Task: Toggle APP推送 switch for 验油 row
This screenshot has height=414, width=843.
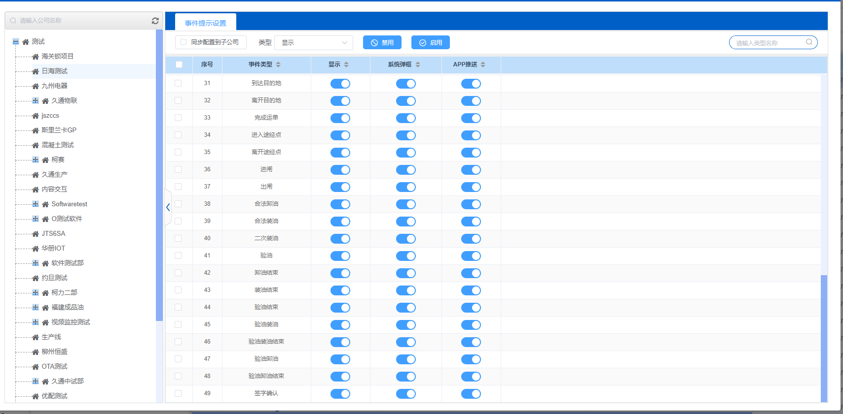Action: (x=471, y=256)
